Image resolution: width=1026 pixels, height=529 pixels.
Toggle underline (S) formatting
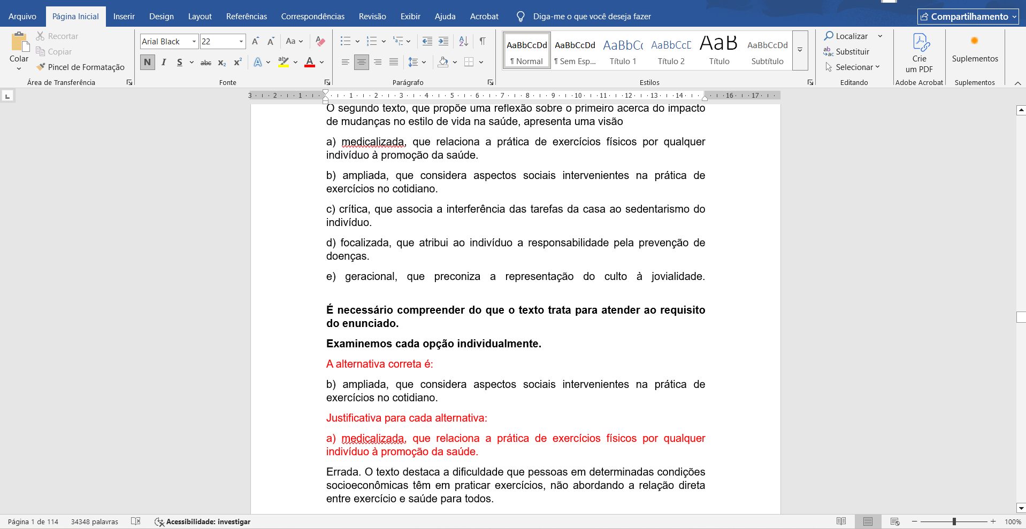(180, 62)
